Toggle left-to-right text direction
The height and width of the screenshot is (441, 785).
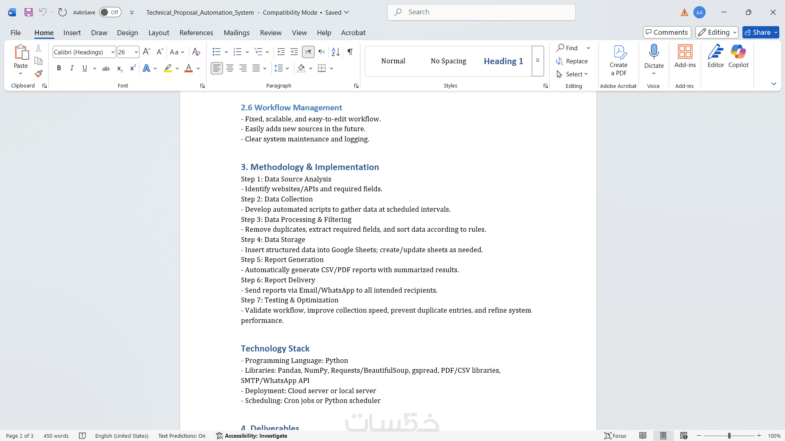(x=308, y=52)
